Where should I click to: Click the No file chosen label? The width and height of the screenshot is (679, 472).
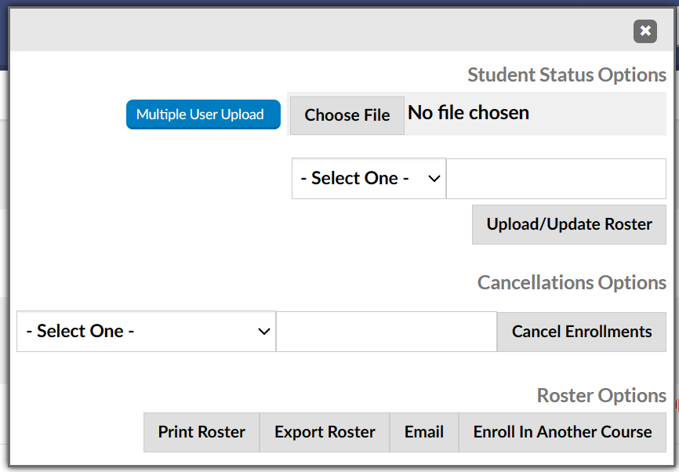coord(468,112)
